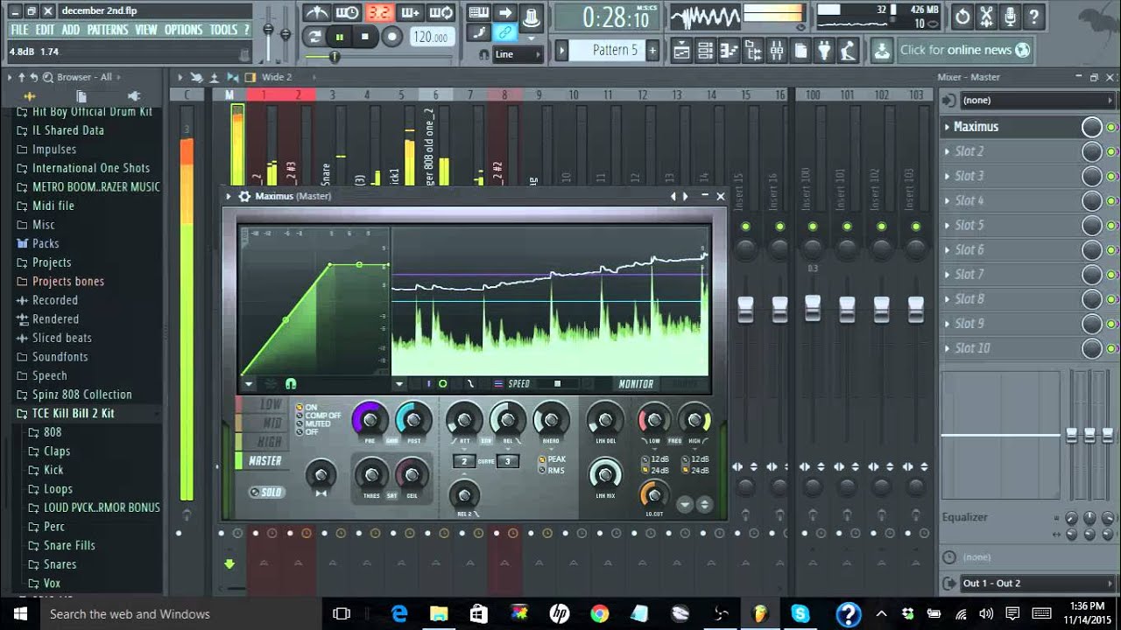Open the Snare Fills folder
The height and width of the screenshot is (630, 1121).
(69, 545)
